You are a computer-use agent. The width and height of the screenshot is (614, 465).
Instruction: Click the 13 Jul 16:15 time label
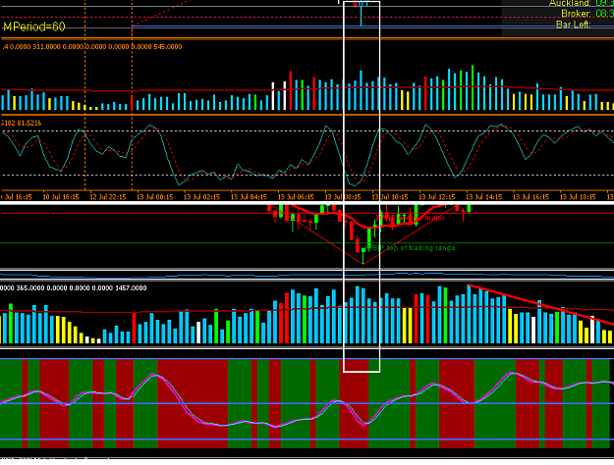point(530,197)
